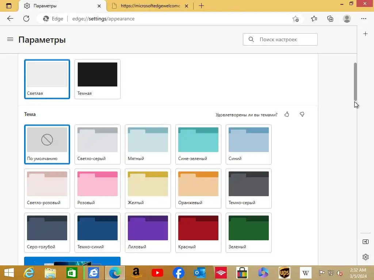This screenshot has width=374, height=280.
Task: Open Bank of America taskbar shortcut
Action: pos(221,273)
